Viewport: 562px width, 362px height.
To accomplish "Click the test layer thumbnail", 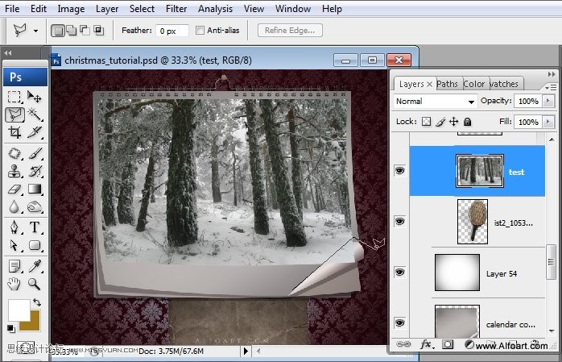I will (480, 171).
